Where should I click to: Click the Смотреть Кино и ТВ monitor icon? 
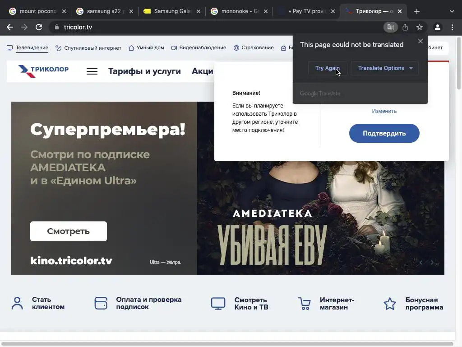(x=218, y=304)
